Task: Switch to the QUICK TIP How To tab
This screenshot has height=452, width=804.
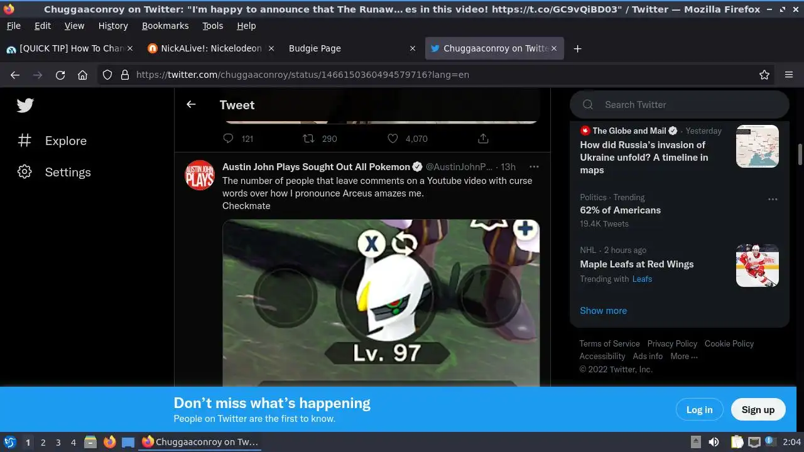Action: tap(70, 48)
